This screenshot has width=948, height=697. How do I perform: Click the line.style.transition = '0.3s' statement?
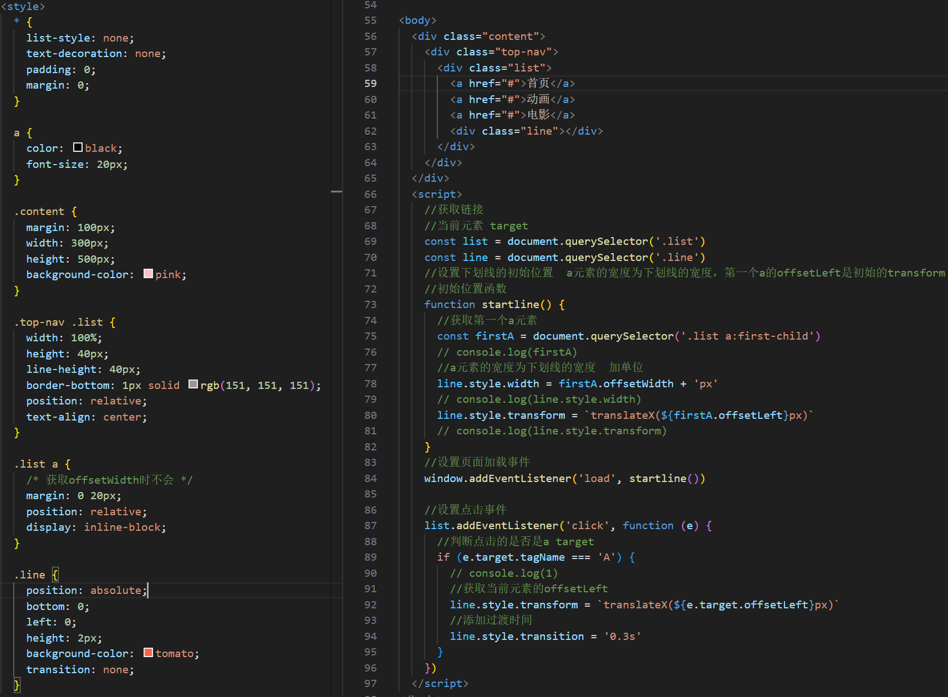(546, 637)
